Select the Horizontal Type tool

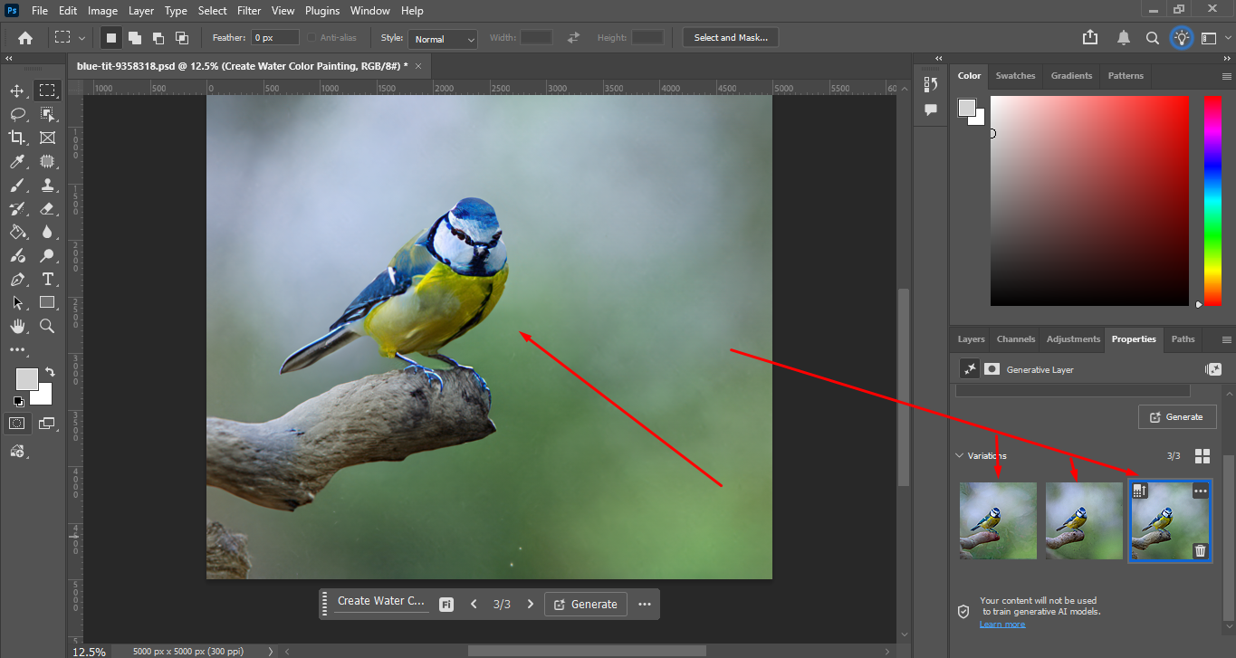(47, 279)
